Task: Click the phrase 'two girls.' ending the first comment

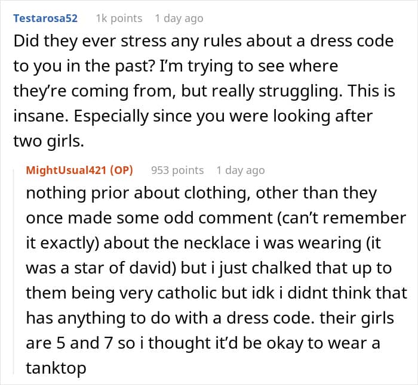Action: click(49, 141)
